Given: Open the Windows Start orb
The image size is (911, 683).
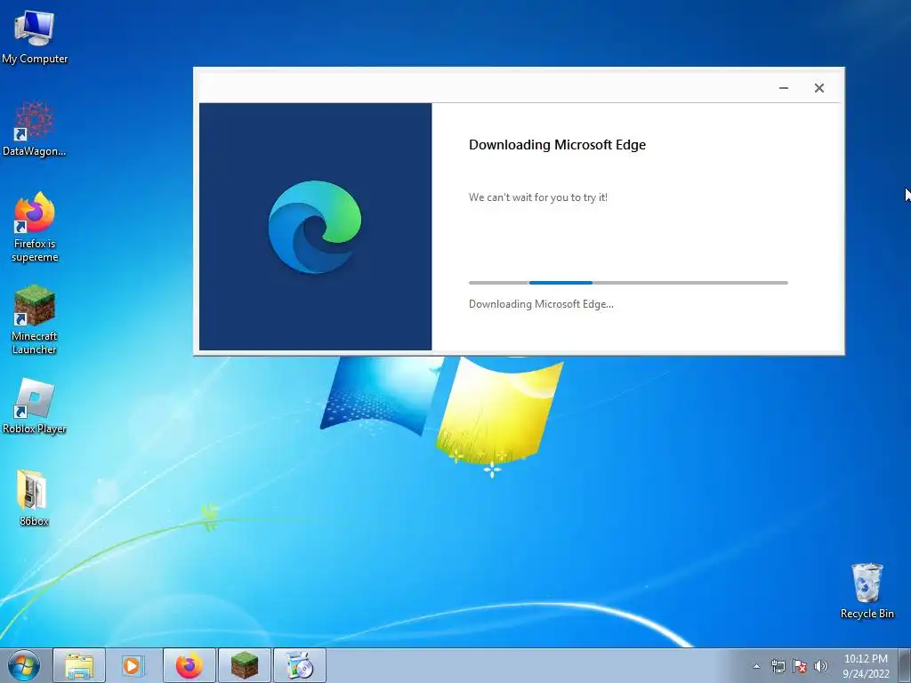Looking at the screenshot, I should pyautogui.click(x=24, y=665).
